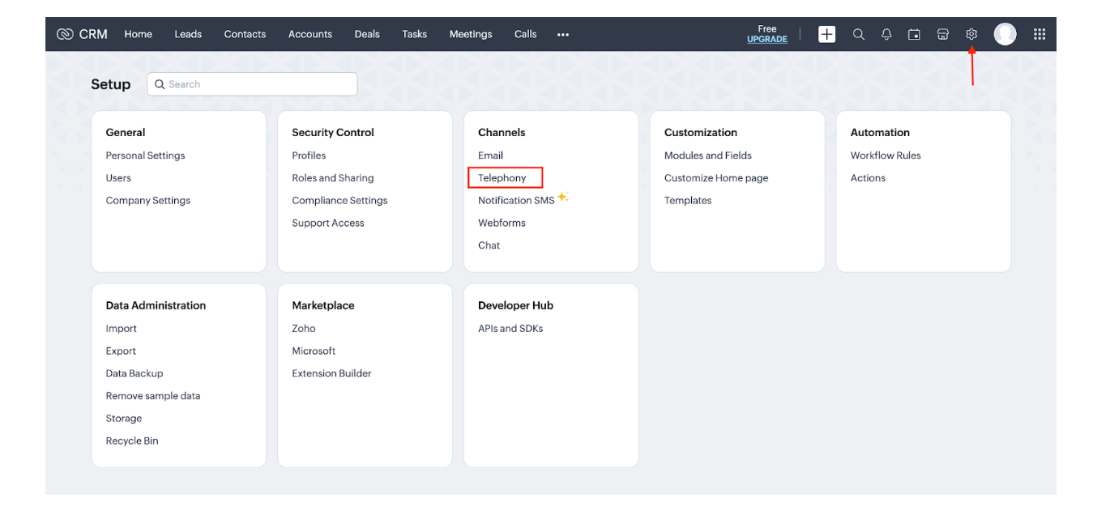Click the Customization card heading
The height and width of the screenshot is (528, 1110).
(x=701, y=133)
